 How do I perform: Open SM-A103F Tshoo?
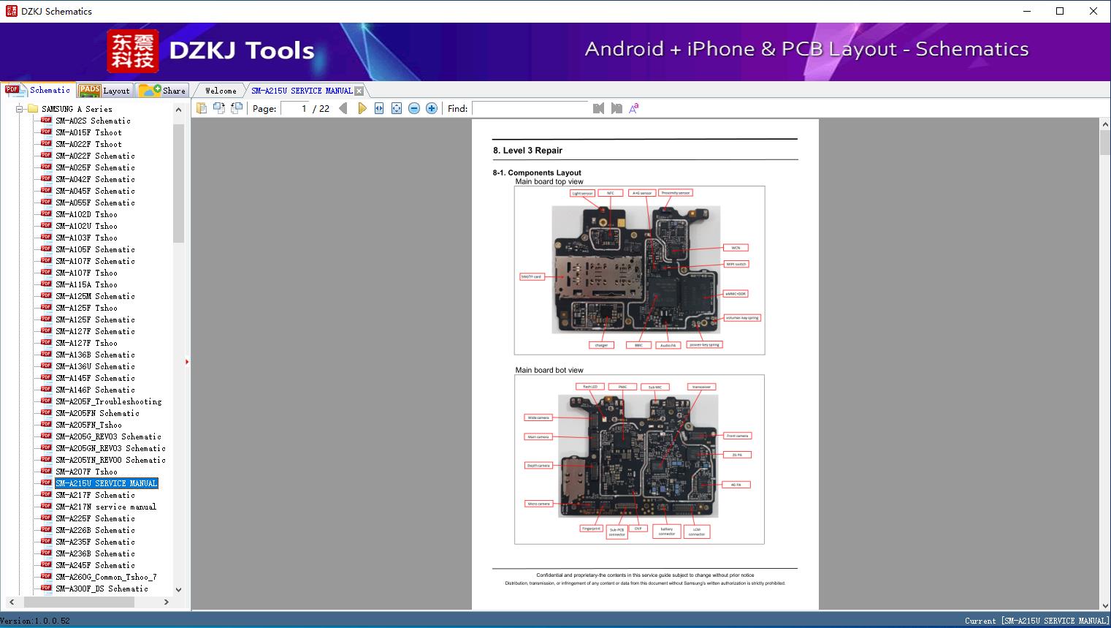[86, 238]
